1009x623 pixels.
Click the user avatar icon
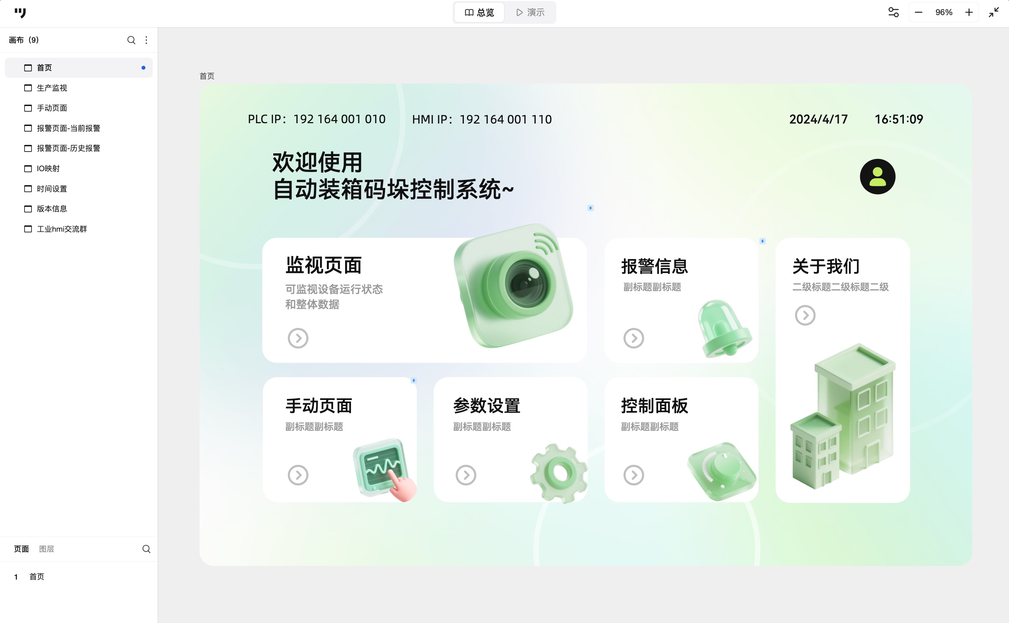click(878, 177)
